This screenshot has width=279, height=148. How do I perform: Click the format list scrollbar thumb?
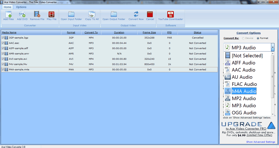tap(272, 76)
